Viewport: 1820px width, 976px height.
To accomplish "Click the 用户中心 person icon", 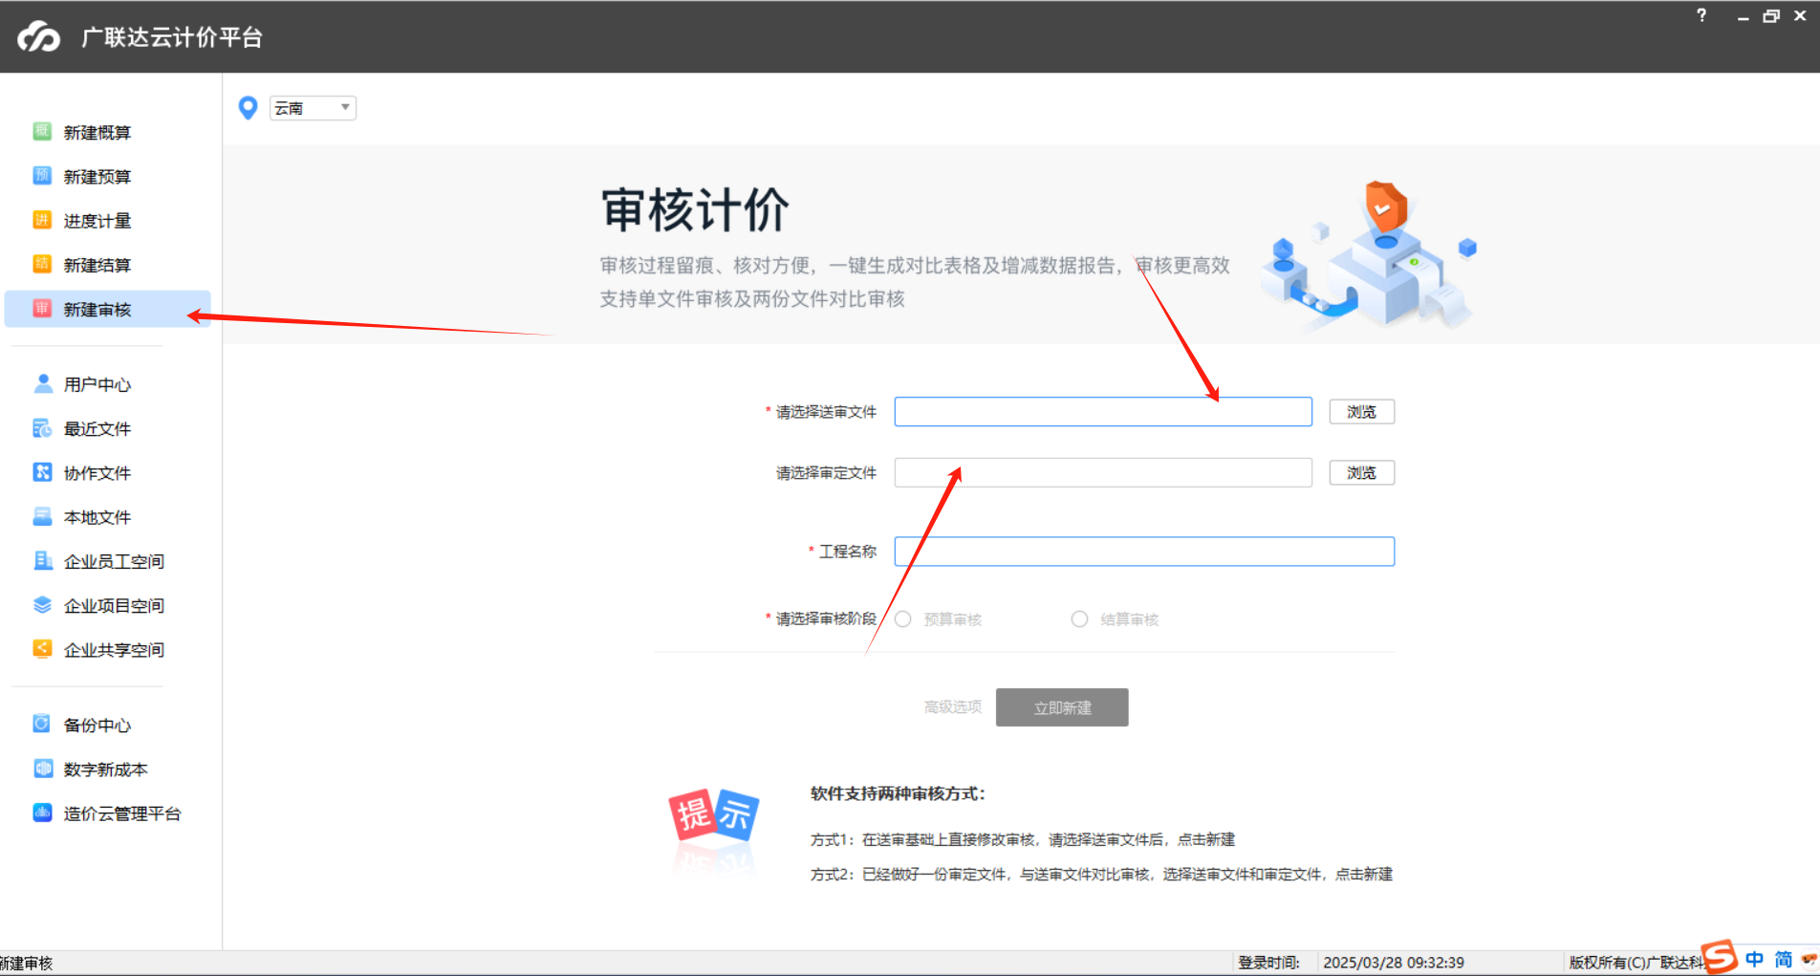I will (x=42, y=383).
